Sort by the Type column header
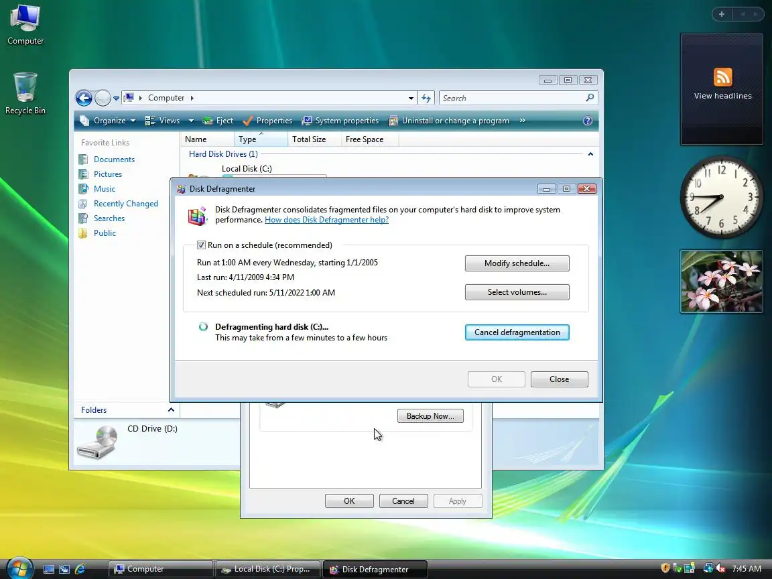This screenshot has width=772, height=579. pos(261,139)
